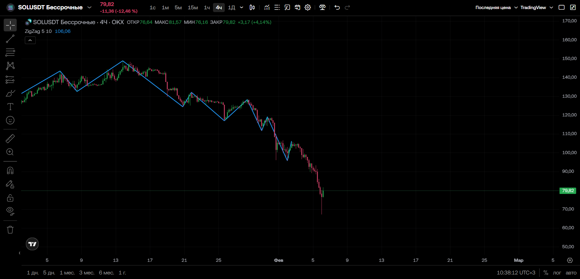The image size is (580, 279).
Task: Toggle magnet mode for drawings
Action: pyautogui.click(x=10, y=171)
